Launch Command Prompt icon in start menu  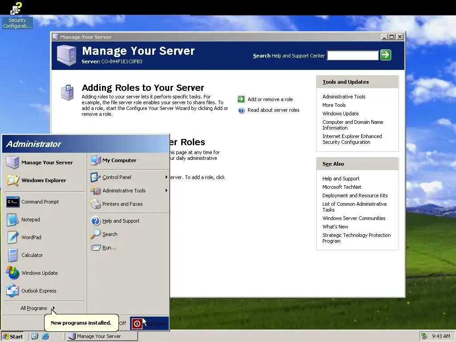pos(13,202)
